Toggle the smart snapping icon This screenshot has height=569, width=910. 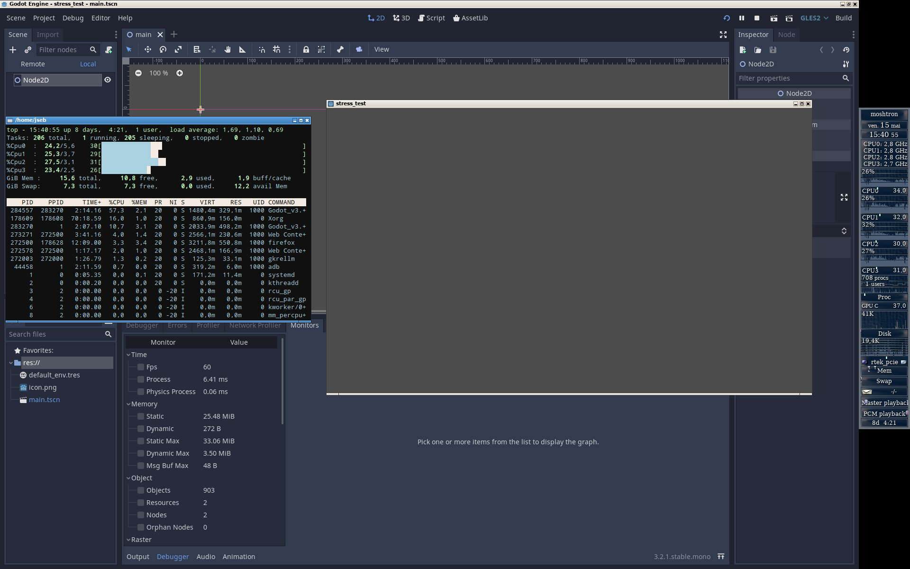(x=262, y=49)
